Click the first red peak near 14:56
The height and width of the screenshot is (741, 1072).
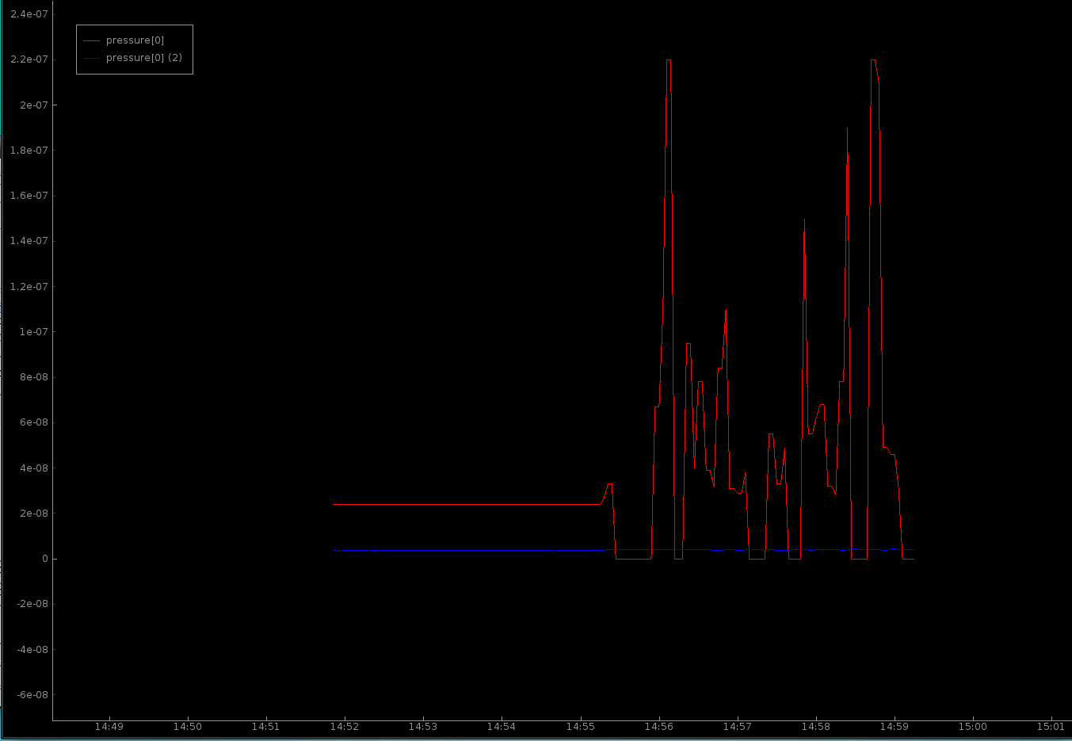[x=669, y=61]
